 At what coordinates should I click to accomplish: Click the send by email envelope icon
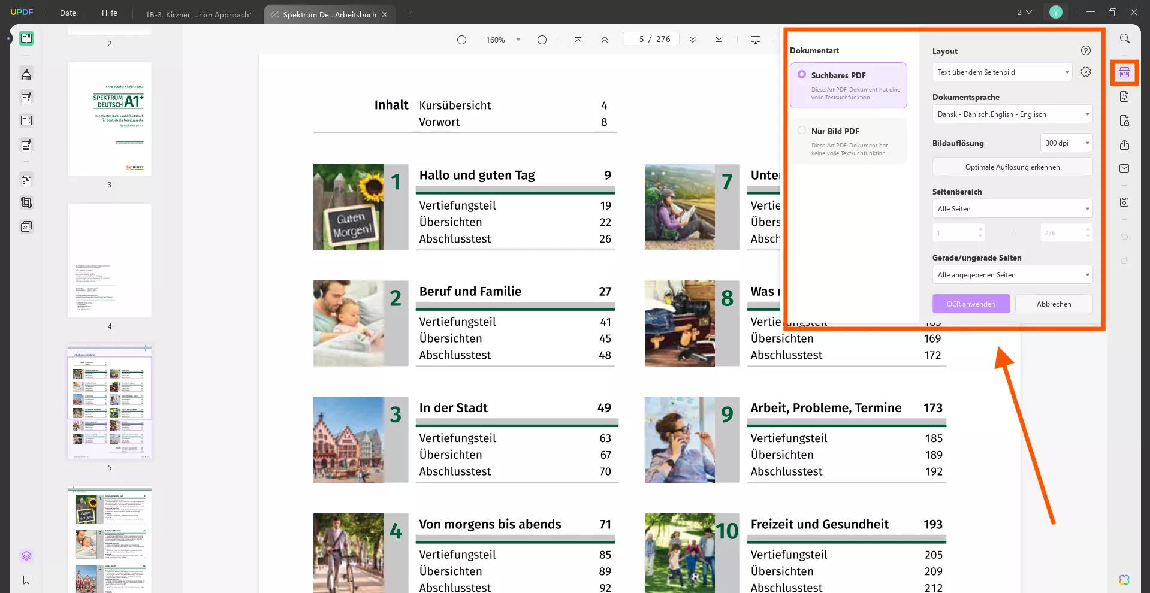pos(1124,168)
